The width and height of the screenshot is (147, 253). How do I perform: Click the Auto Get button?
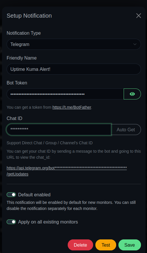point(126,130)
